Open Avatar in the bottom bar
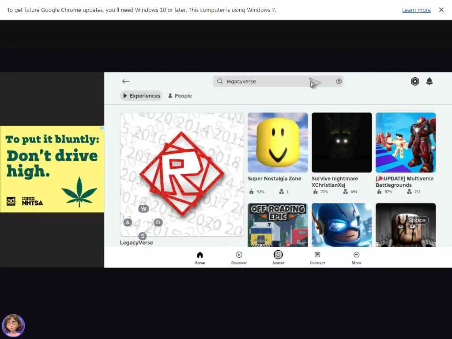Screen dimensions: 452x339 (278, 258)
